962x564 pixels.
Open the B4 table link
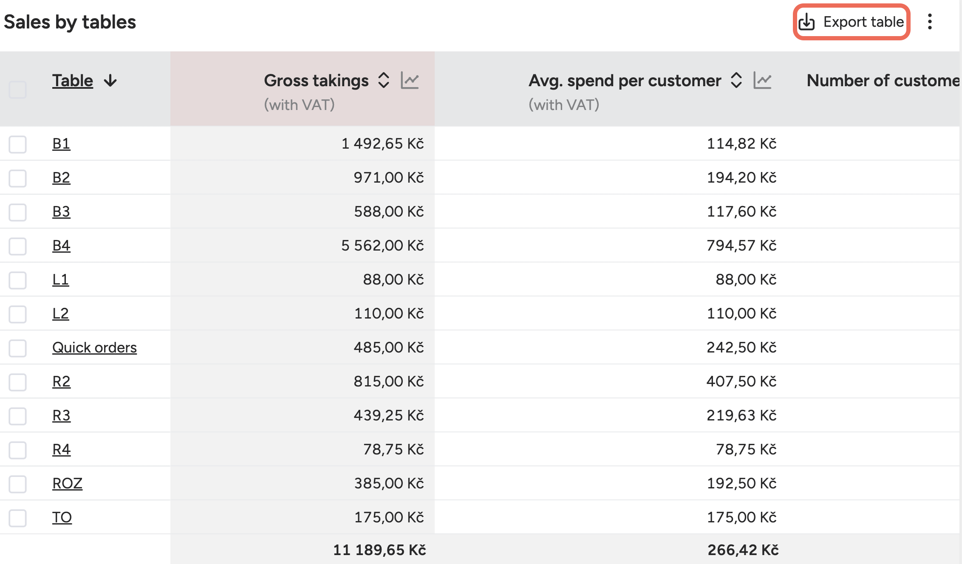[61, 245]
